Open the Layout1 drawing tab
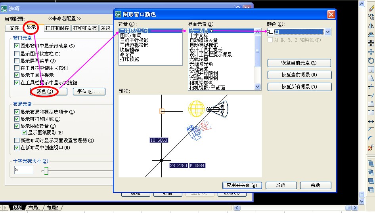Viewport: 375px width, 213px height. click(34, 208)
